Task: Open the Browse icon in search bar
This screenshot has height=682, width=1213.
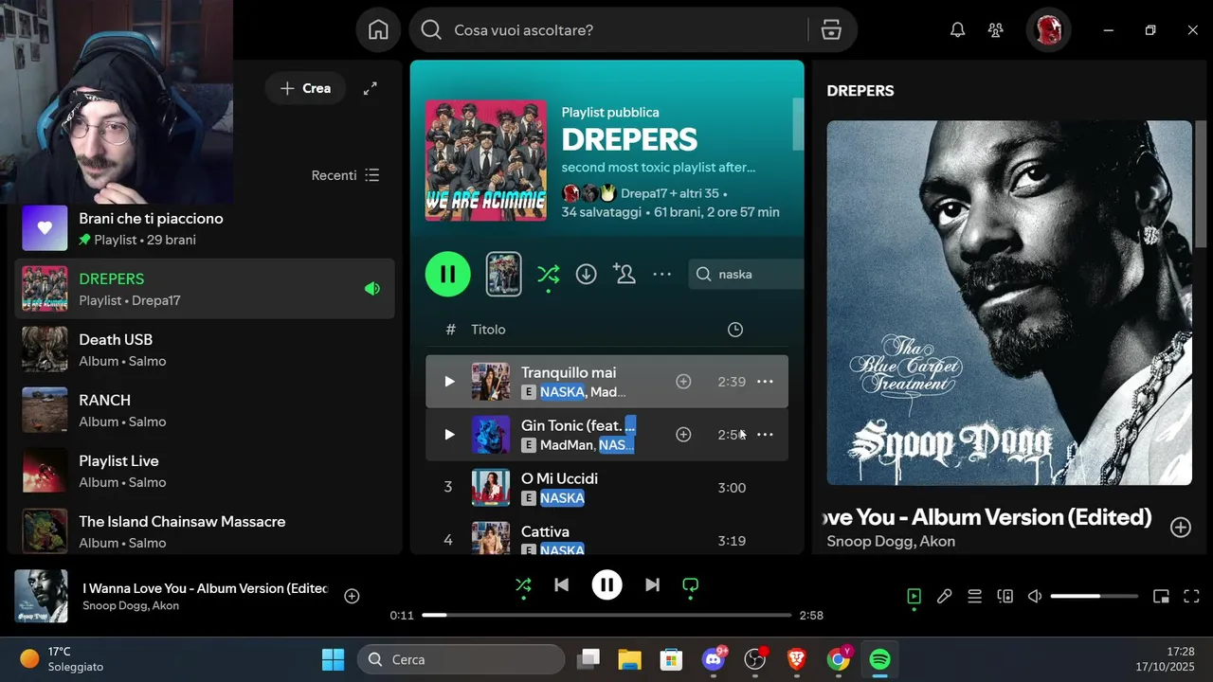Action: tap(831, 30)
